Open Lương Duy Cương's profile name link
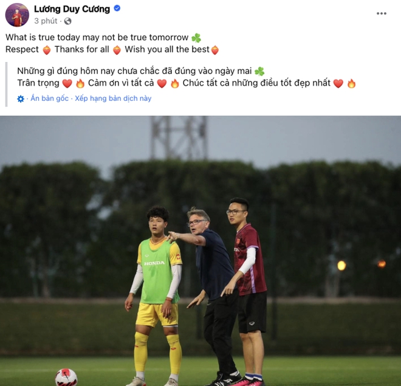This screenshot has height=386, width=401. pos(72,9)
